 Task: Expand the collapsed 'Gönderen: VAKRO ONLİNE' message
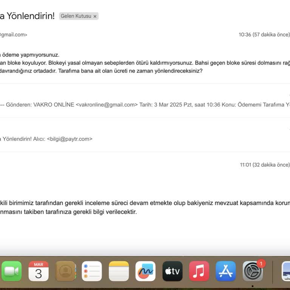[145, 105]
